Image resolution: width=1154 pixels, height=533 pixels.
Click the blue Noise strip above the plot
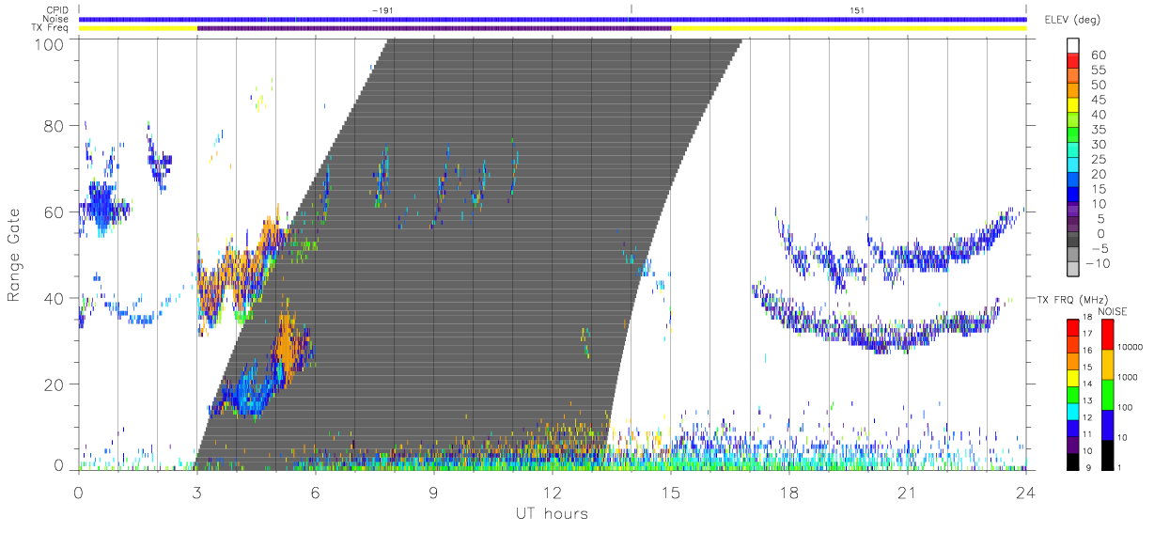click(553, 19)
